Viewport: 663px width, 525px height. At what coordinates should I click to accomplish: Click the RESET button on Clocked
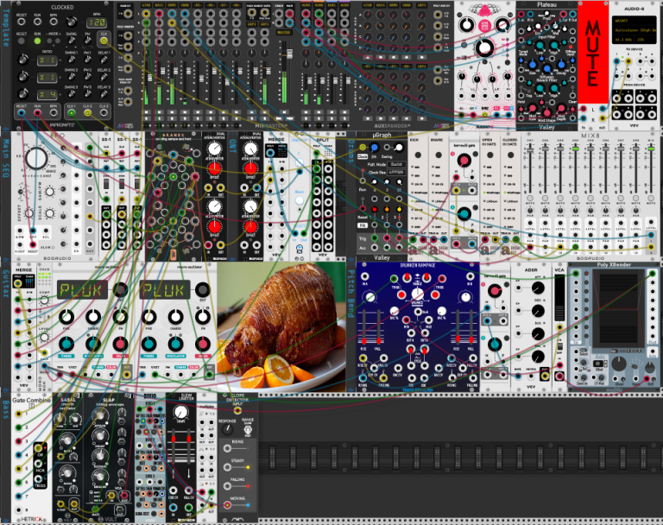click(21, 41)
